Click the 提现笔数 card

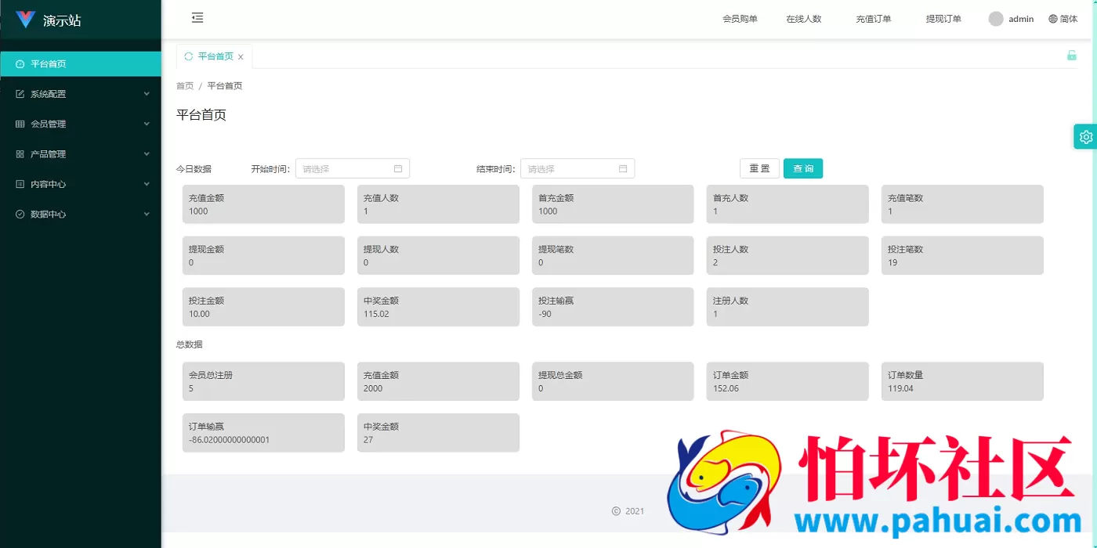613,255
